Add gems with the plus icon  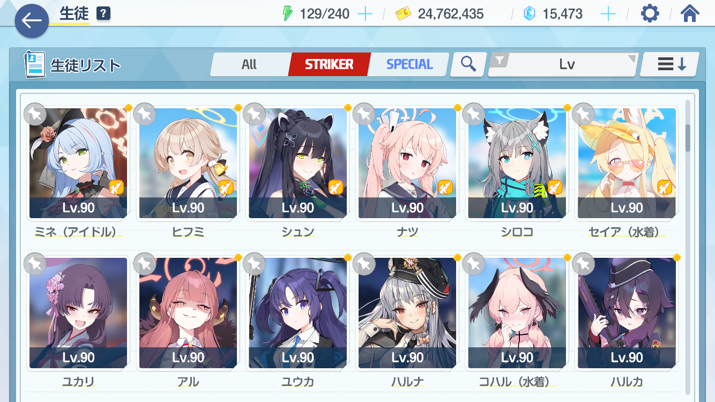click(x=608, y=14)
